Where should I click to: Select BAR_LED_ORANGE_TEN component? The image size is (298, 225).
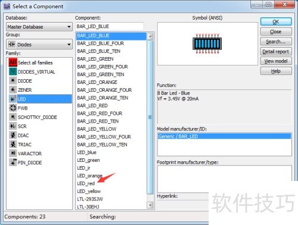coord(103,98)
